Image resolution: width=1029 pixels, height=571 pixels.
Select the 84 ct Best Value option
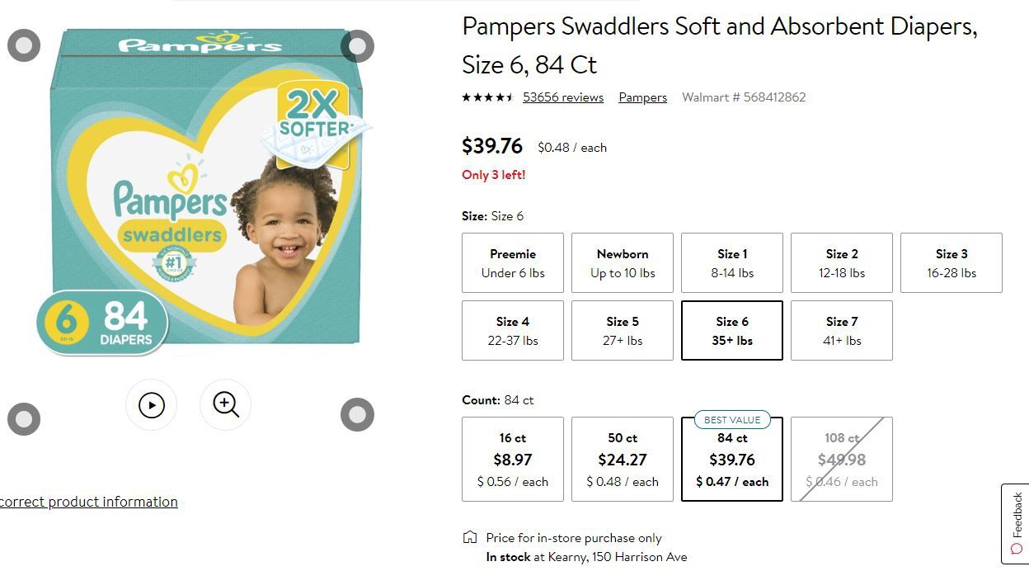pos(732,459)
